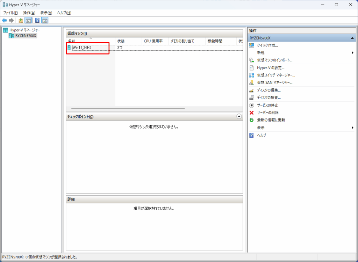The height and width of the screenshot is (262, 358).
Task: Click the Hyper-V Manager title bar icon
Action: point(5,5)
